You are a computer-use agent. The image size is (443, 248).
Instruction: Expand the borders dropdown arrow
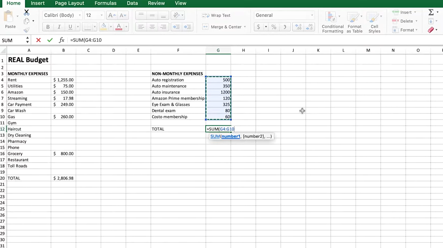tap(95, 27)
